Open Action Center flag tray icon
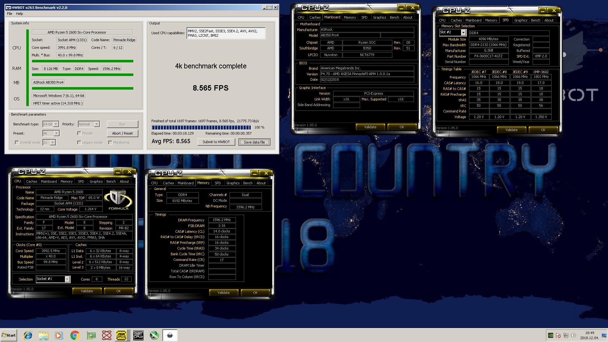Viewport: 608px width, 342px height. pos(558,335)
